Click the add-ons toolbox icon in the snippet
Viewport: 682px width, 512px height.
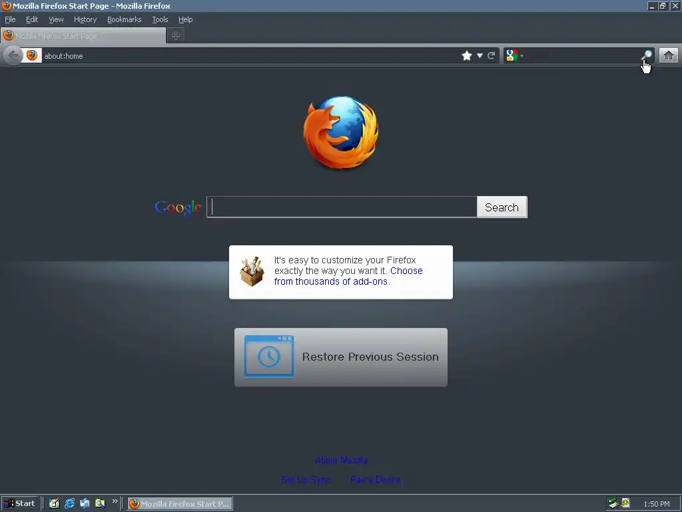(x=252, y=272)
